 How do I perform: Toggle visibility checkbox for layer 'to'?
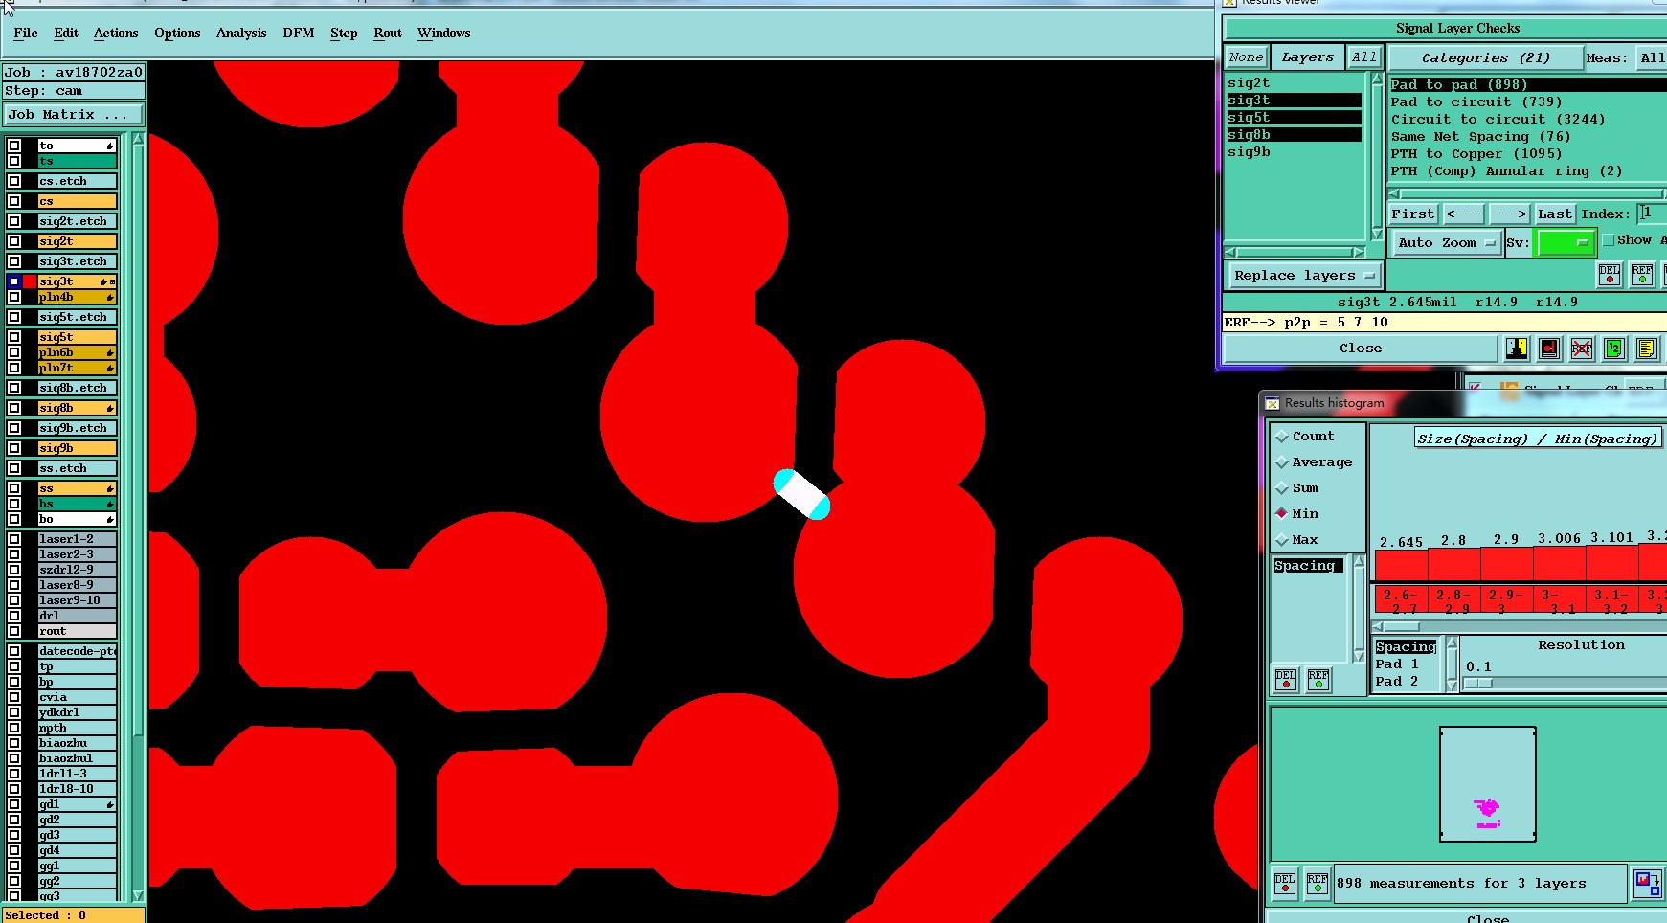coord(14,146)
